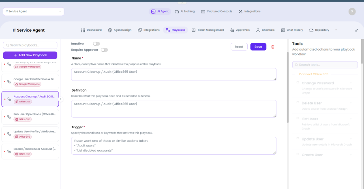Save the playbook
The width and height of the screenshot is (364, 189).
(x=258, y=47)
